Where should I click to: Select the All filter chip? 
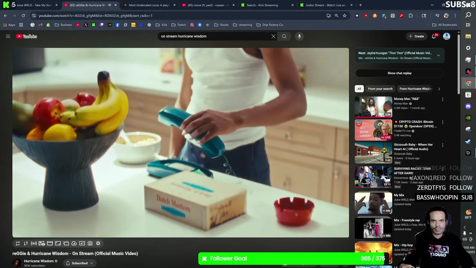(359, 89)
